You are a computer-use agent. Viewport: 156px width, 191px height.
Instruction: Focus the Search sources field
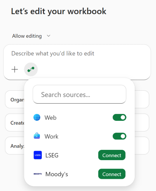[79, 95]
